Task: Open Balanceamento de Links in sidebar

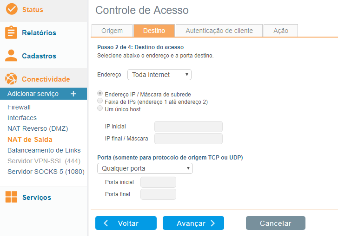Action: (44, 150)
